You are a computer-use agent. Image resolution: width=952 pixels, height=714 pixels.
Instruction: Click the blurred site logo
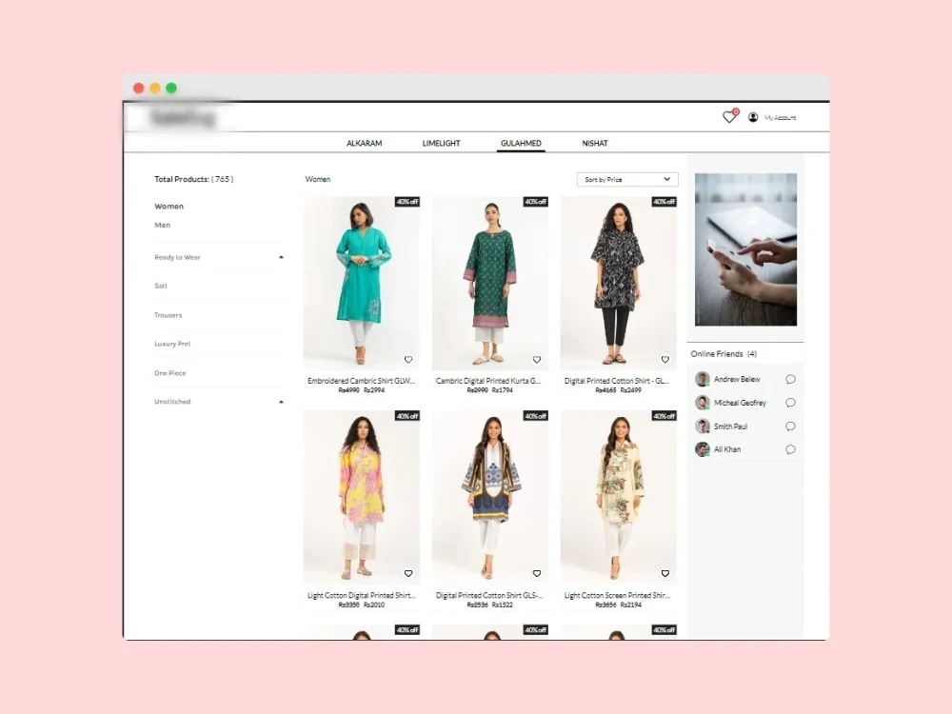point(182,118)
